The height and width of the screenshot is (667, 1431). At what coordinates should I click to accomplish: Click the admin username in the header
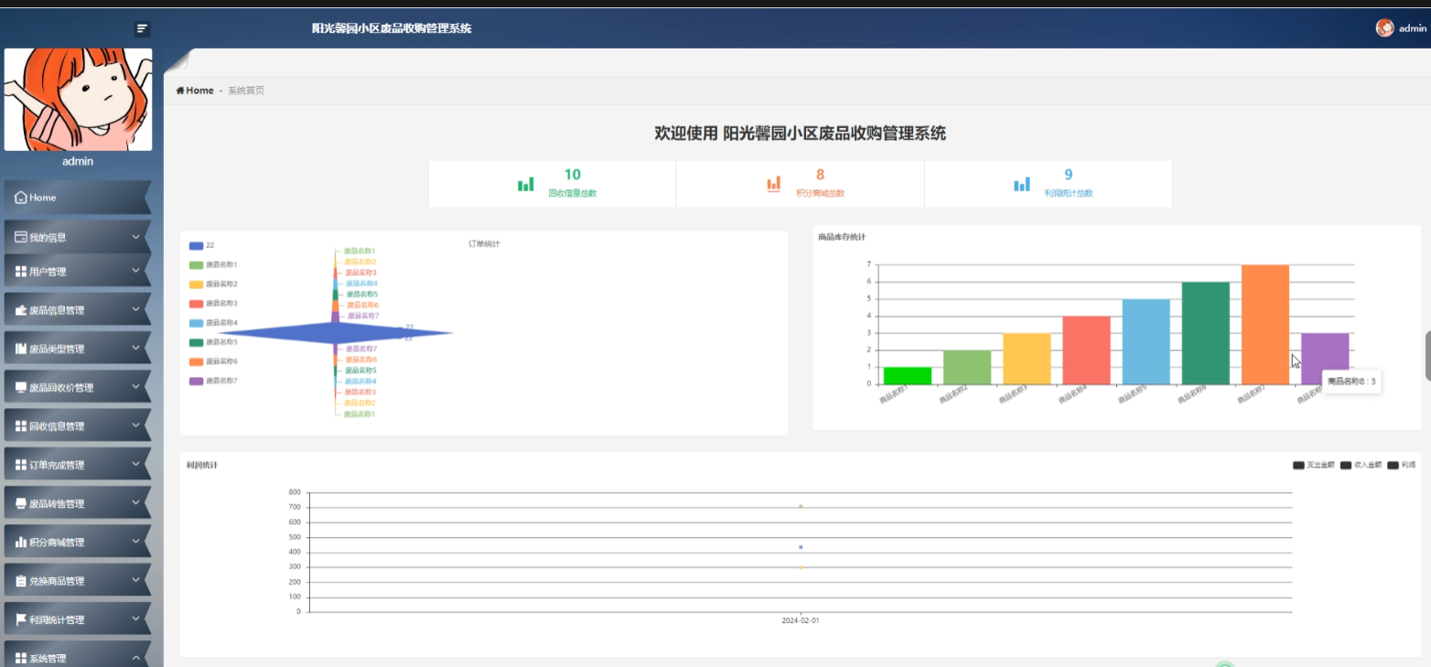coord(1413,28)
